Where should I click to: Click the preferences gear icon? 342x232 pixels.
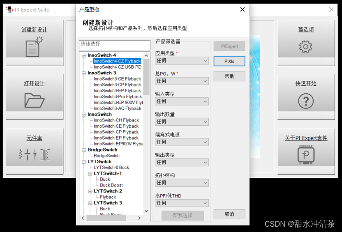click(305, 47)
